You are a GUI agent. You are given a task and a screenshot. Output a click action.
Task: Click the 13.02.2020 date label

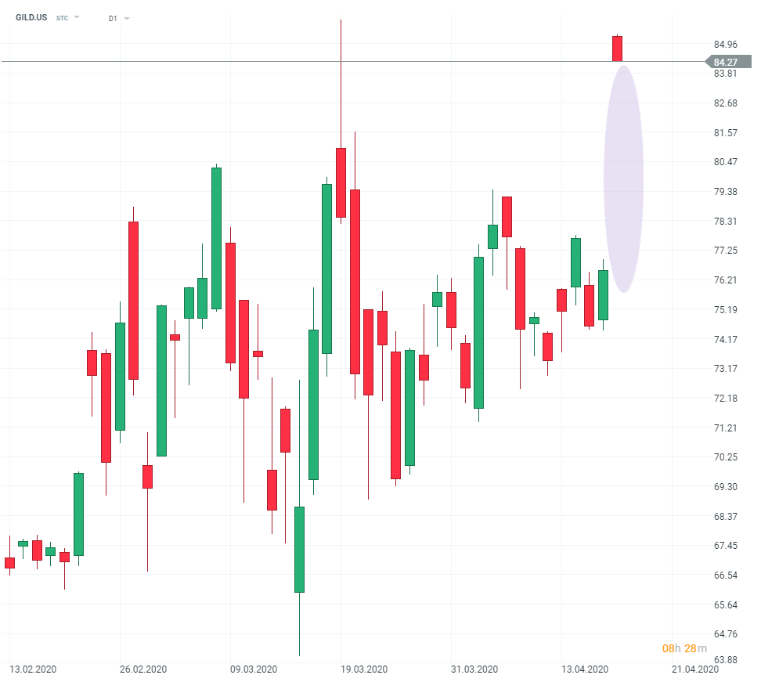pos(32,669)
